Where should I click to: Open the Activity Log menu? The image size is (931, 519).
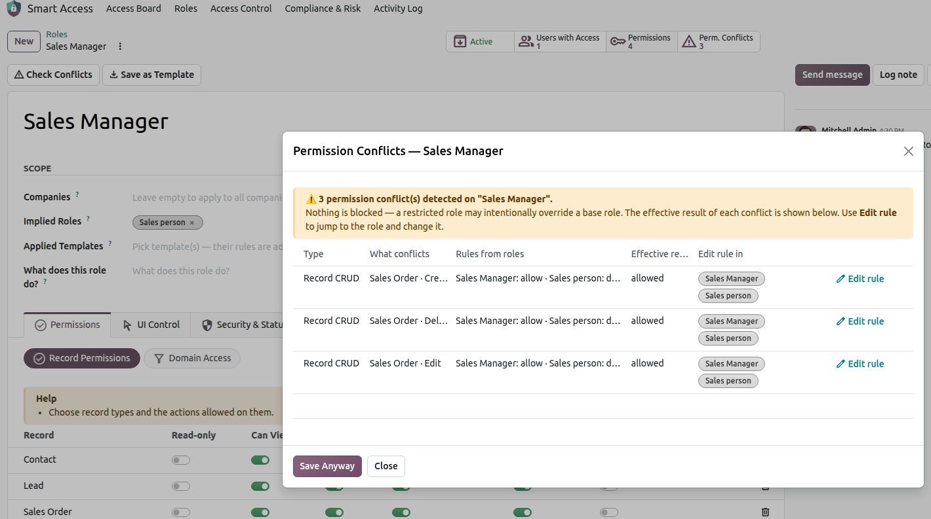click(x=398, y=9)
